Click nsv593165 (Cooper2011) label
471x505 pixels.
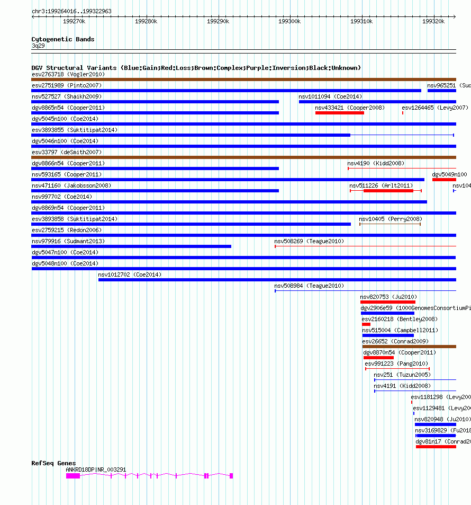(67, 174)
